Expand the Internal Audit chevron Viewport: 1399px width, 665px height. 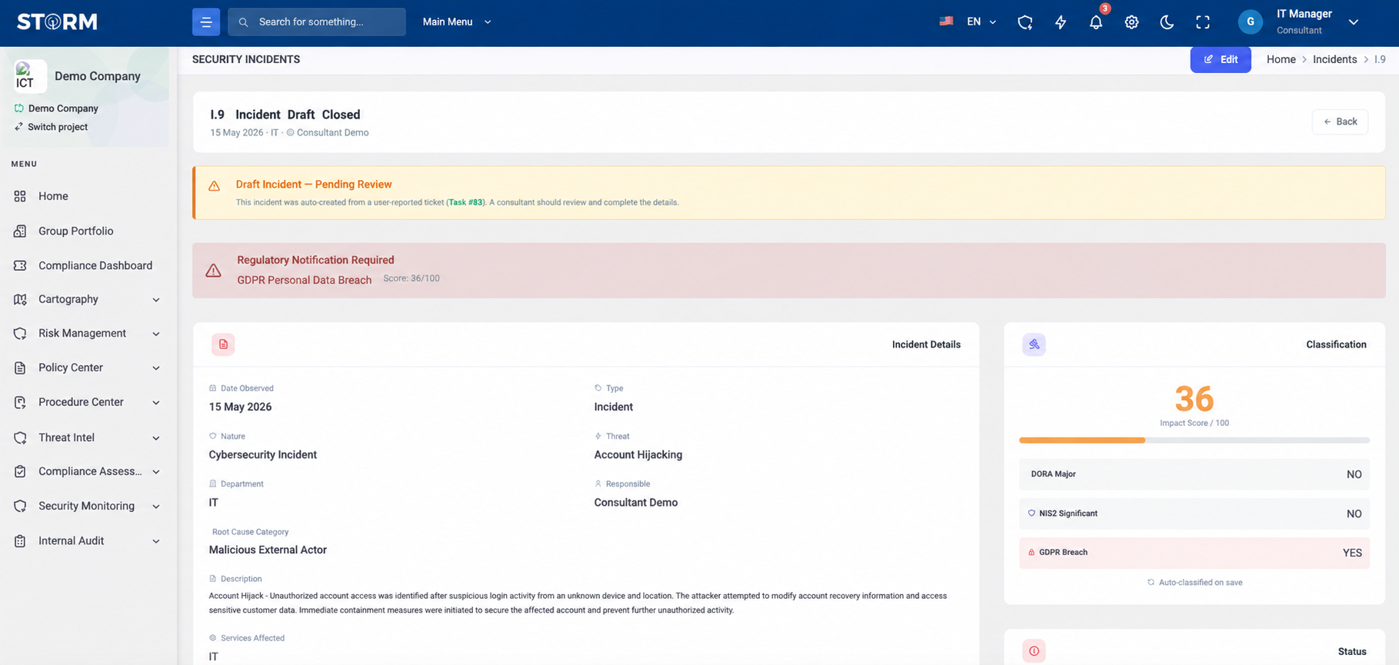point(156,541)
